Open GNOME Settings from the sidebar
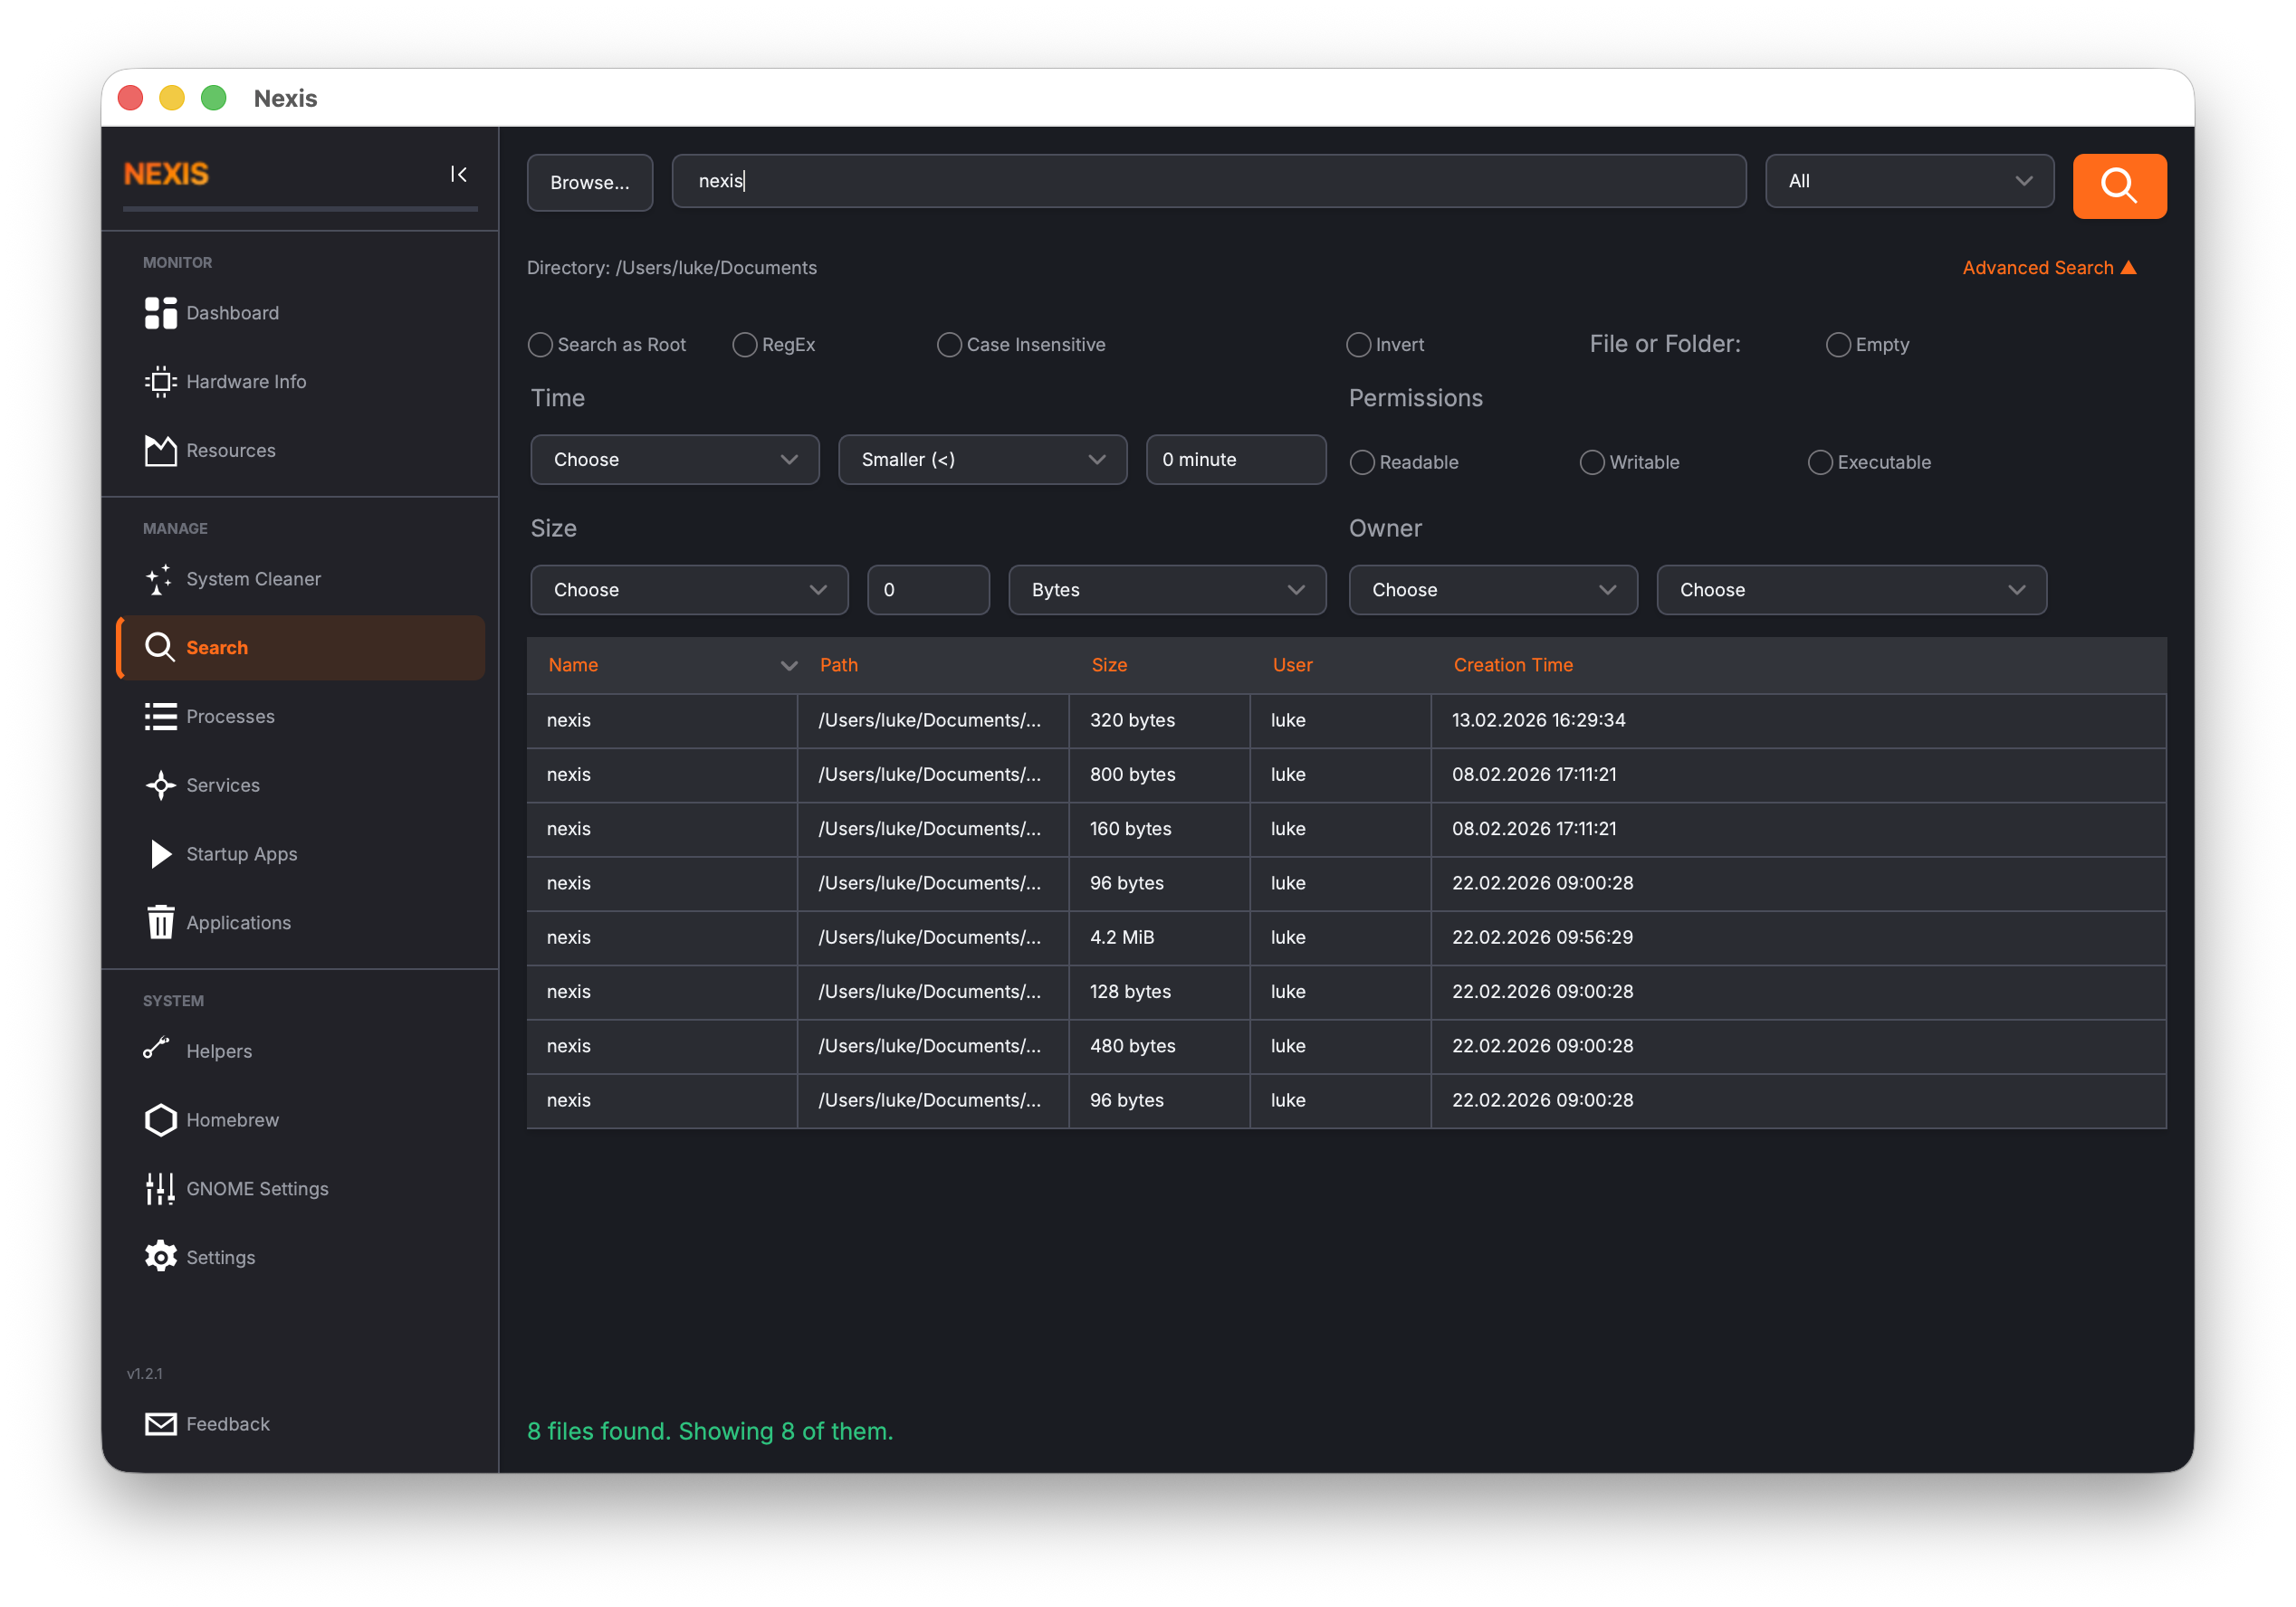 pos(257,1188)
